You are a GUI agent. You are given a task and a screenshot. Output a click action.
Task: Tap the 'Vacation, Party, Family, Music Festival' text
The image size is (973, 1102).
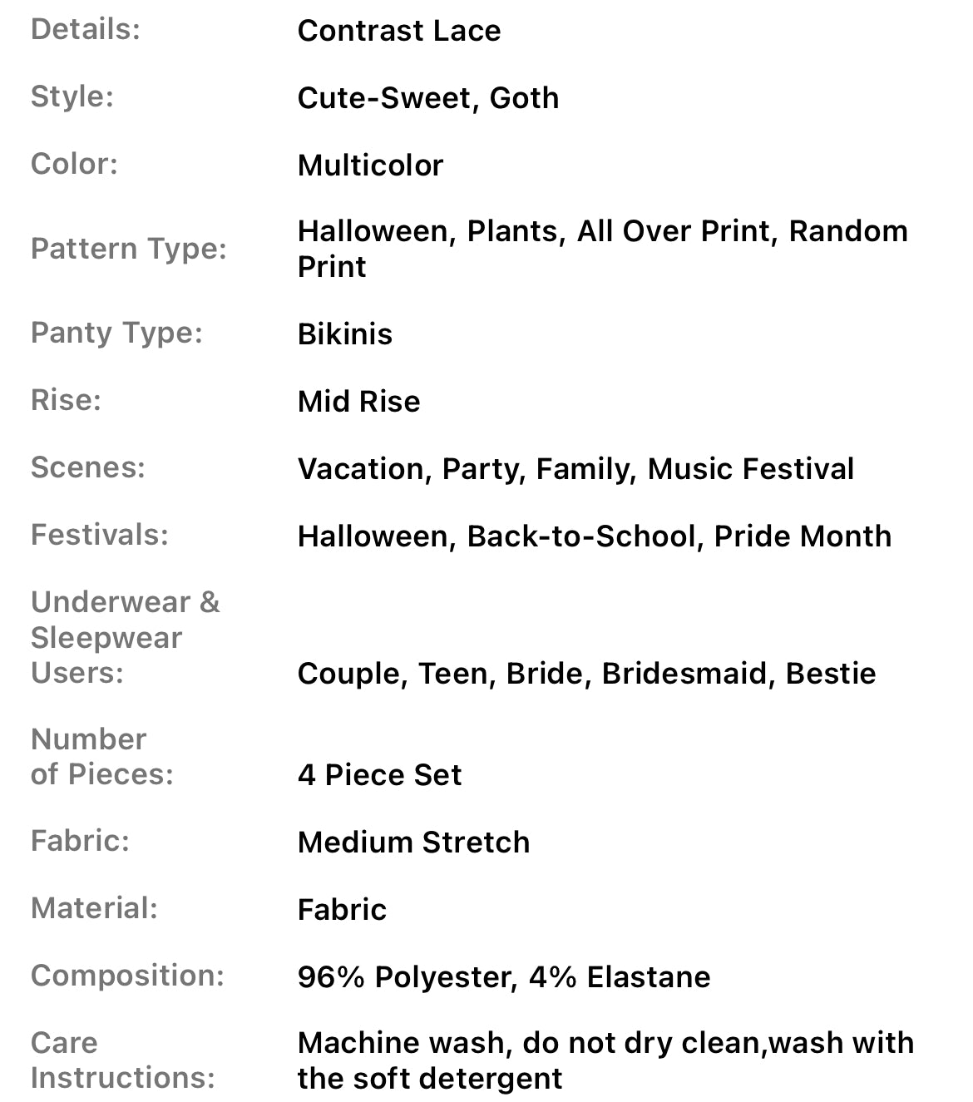(575, 469)
